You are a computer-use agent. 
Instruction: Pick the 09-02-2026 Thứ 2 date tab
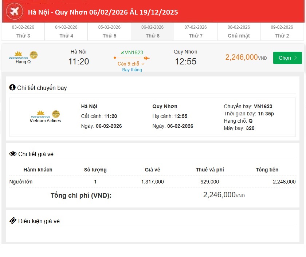282,31
